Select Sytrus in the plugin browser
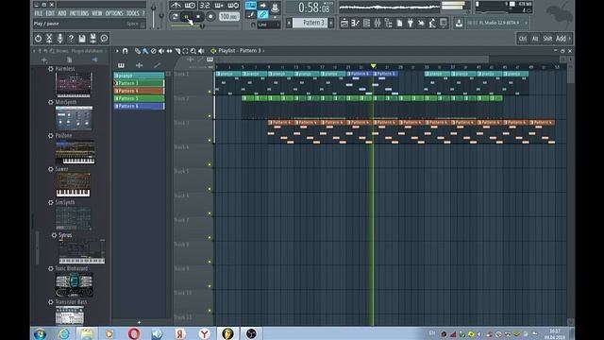Screen dimensions: 604x340 (65, 235)
